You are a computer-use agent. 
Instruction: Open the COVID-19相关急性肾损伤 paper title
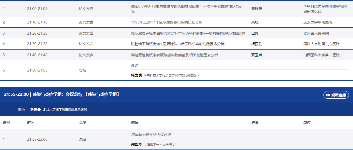pos(187,9)
